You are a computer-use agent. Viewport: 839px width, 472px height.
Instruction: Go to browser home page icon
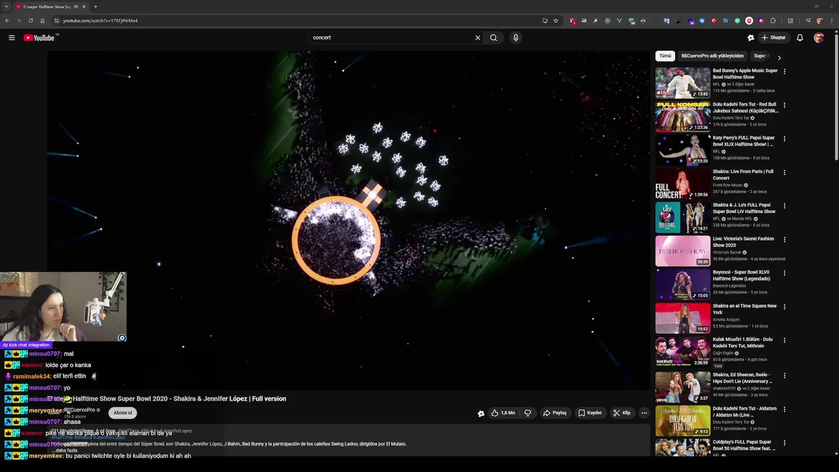tap(42, 20)
